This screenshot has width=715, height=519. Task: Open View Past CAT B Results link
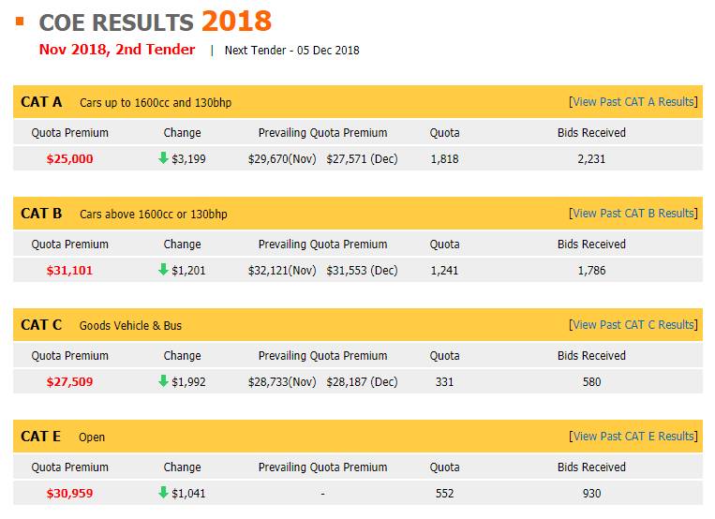click(x=633, y=214)
